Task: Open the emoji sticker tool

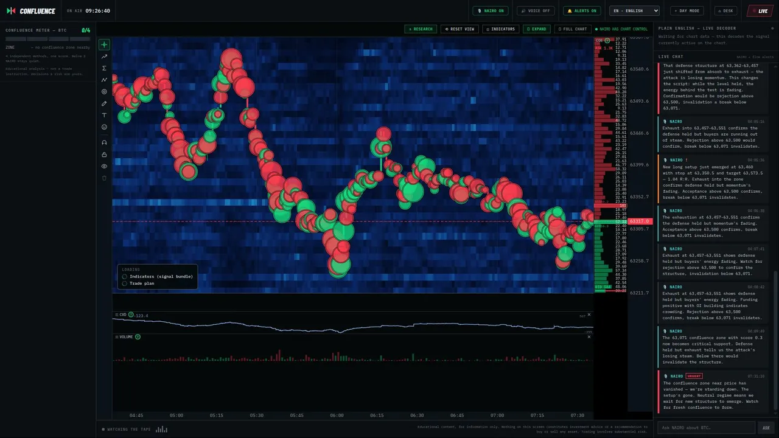Action: click(x=104, y=127)
